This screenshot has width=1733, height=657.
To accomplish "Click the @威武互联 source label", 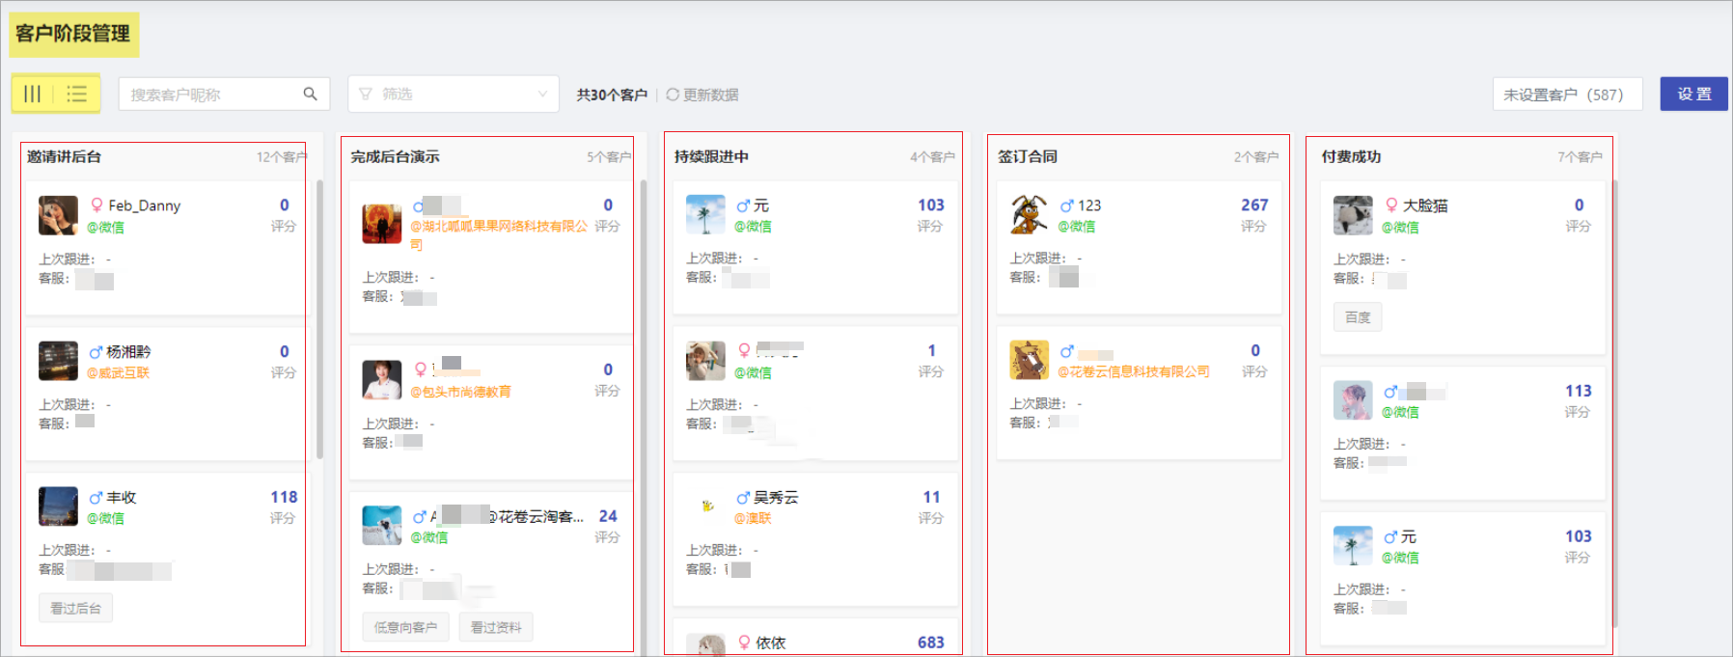I will click(118, 372).
